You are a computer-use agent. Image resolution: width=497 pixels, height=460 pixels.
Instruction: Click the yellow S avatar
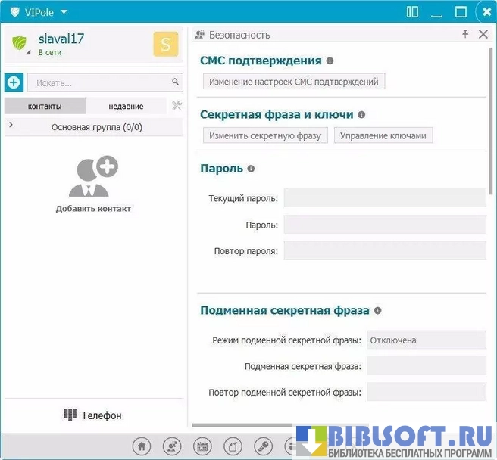pos(165,45)
